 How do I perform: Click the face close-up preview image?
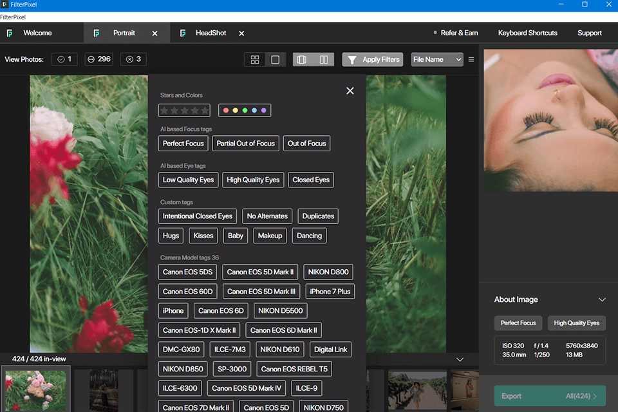coord(550,120)
